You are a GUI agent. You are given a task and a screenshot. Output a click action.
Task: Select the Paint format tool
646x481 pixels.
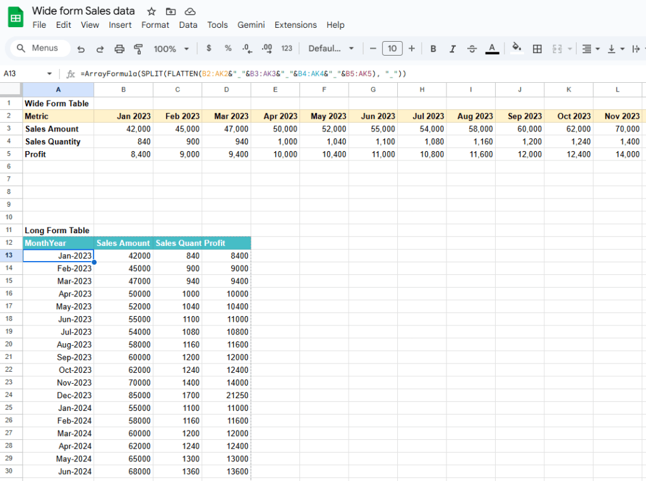[138, 49]
